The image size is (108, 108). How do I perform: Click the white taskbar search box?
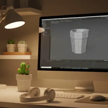coord(46,67)
